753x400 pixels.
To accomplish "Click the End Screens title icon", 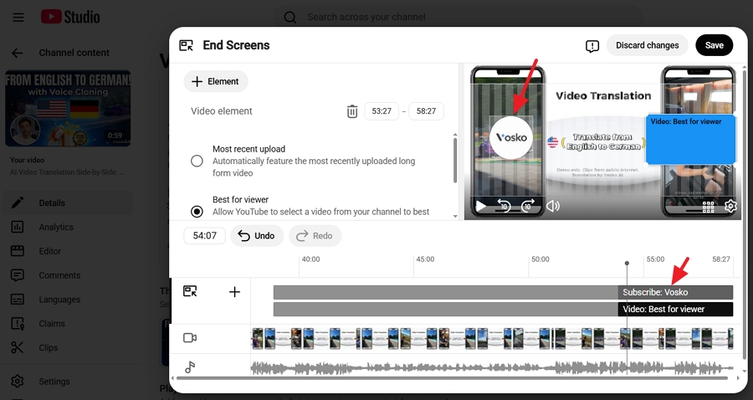I will tap(186, 45).
